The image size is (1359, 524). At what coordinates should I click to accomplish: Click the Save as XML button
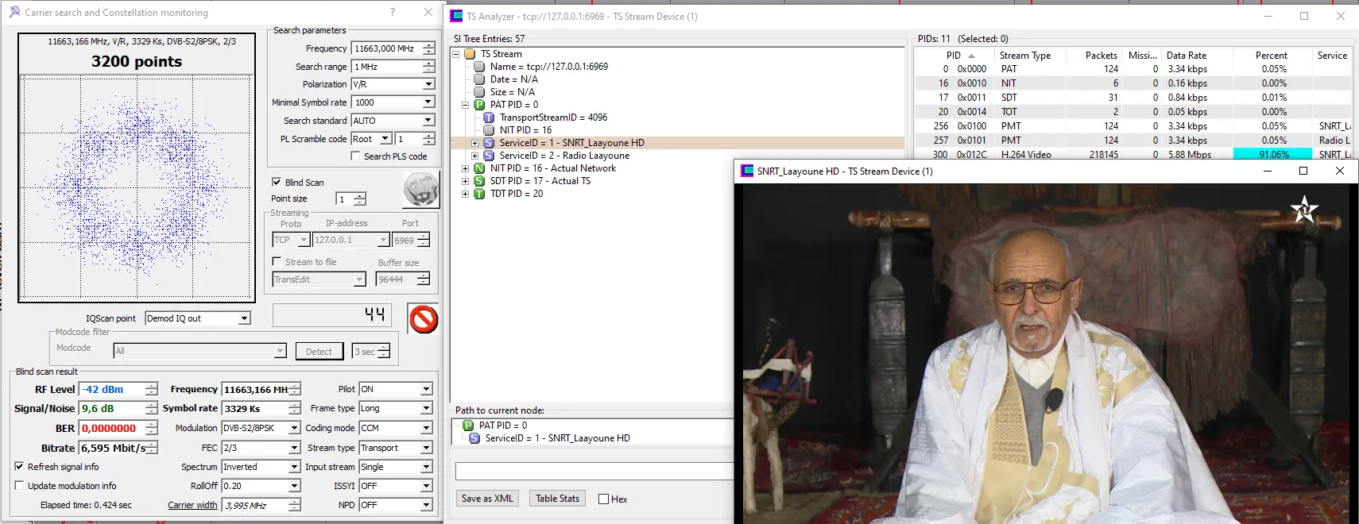(487, 499)
